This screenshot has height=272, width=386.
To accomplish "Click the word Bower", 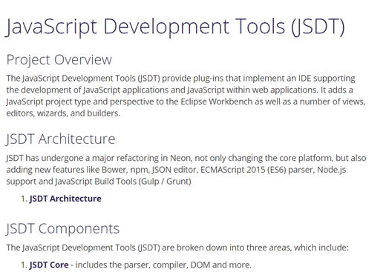I will (x=114, y=170).
